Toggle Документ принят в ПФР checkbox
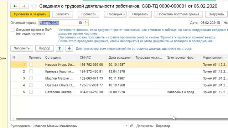228x128 pixels. coord(13,30)
